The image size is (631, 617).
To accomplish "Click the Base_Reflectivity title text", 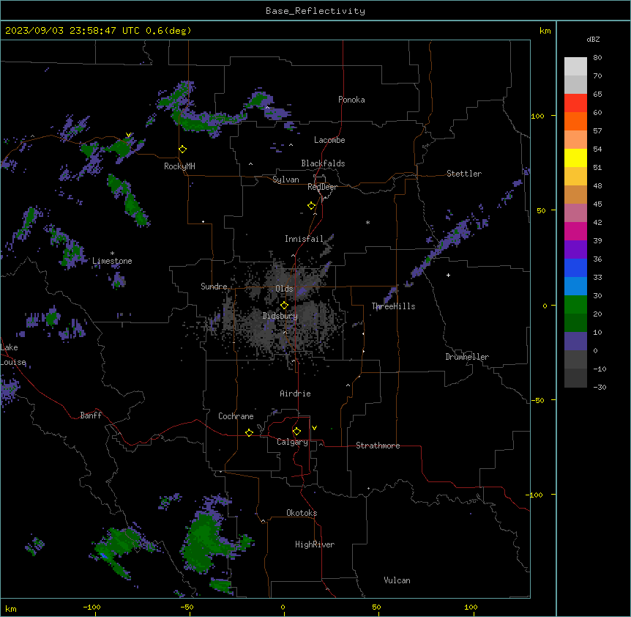I will click(x=315, y=11).
